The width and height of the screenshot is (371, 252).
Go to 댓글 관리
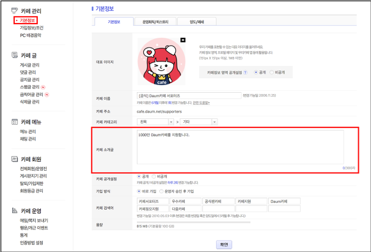28,72
